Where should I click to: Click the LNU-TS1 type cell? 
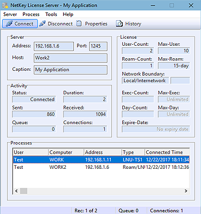(x=133, y=160)
